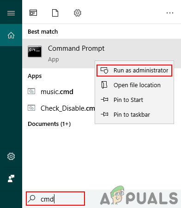Open the hamburger menu in the sidebar
The height and width of the screenshot is (208, 181).
pos(11,13)
